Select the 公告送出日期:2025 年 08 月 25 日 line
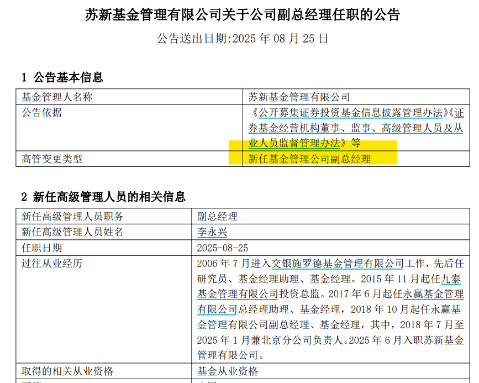Viewport: 479px width, 383px height. tap(243, 39)
